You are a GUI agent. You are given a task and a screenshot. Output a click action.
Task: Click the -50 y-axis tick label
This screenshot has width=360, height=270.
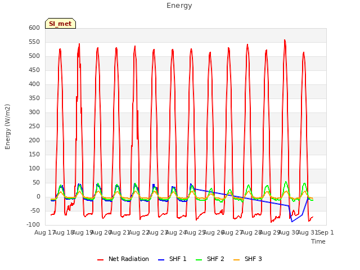35,210
